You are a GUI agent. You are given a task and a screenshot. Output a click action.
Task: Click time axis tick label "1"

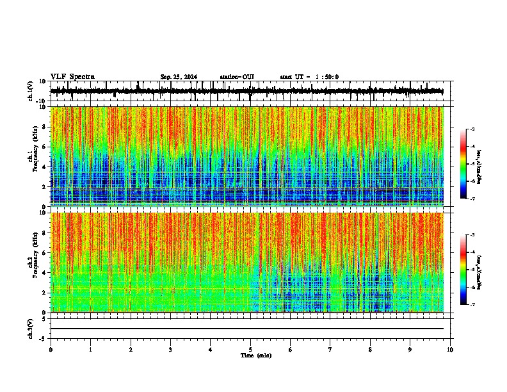[x=90, y=350]
